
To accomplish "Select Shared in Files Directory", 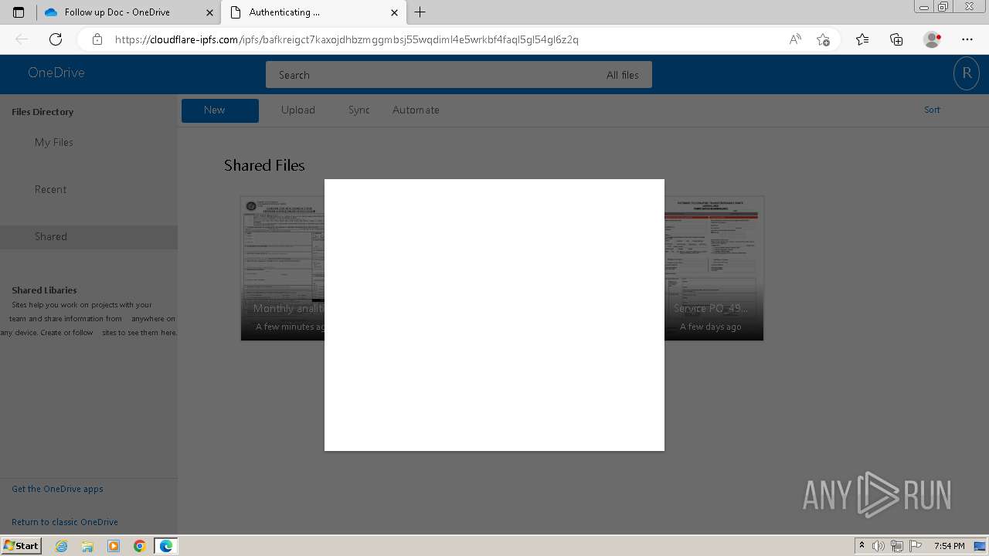I will pos(89,236).
